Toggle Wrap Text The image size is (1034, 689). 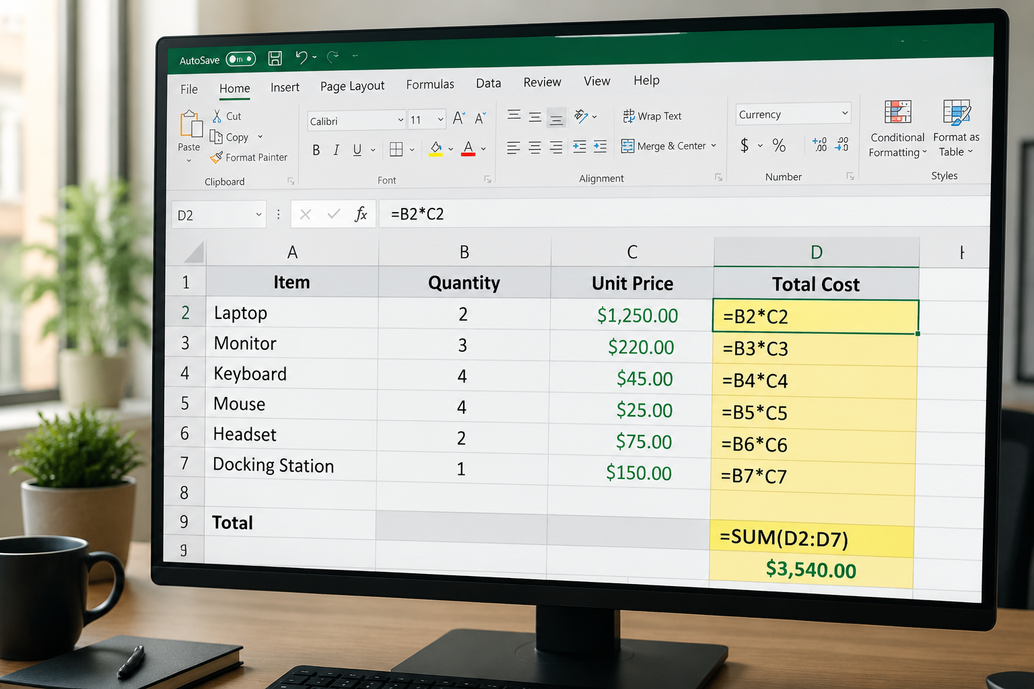click(x=652, y=116)
